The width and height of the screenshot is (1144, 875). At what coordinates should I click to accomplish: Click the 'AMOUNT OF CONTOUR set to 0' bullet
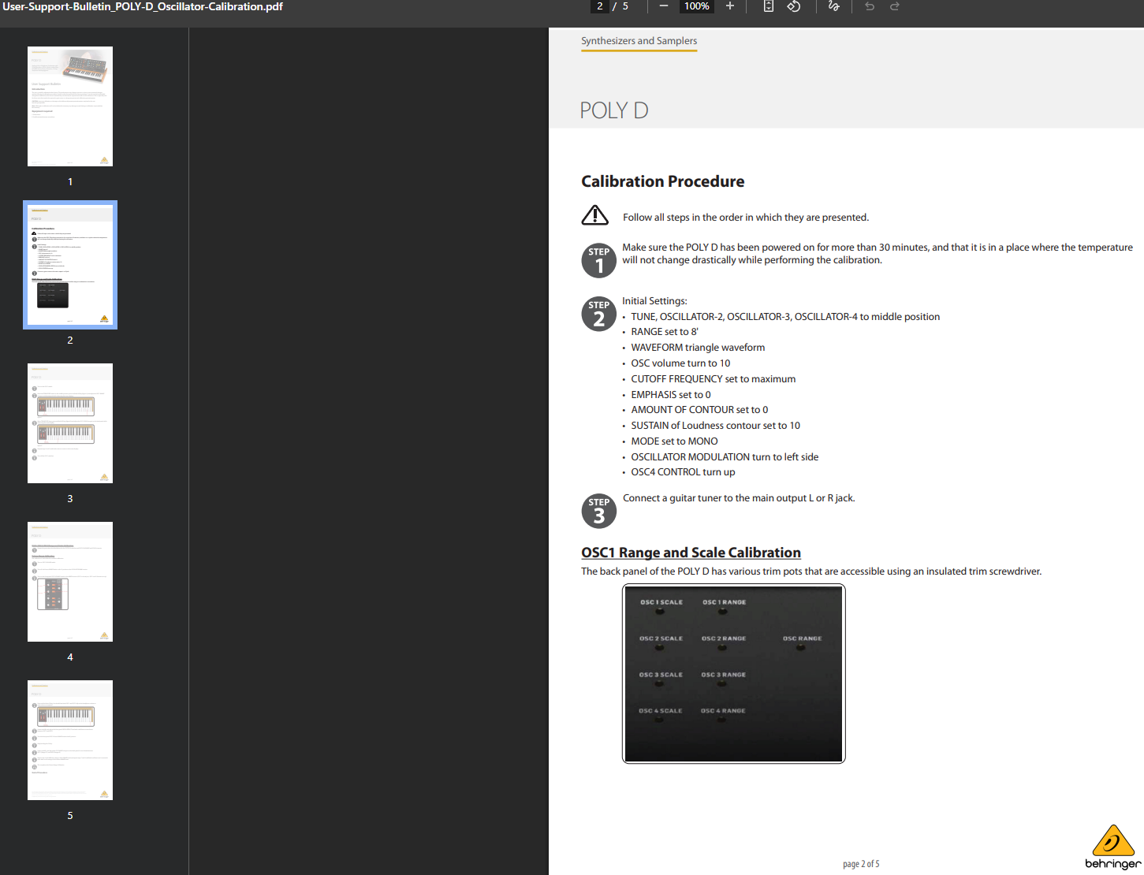[x=699, y=410]
